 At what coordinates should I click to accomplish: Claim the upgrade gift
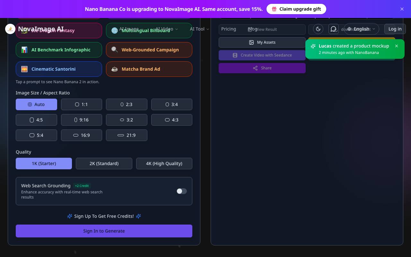pyautogui.click(x=296, y=9)
